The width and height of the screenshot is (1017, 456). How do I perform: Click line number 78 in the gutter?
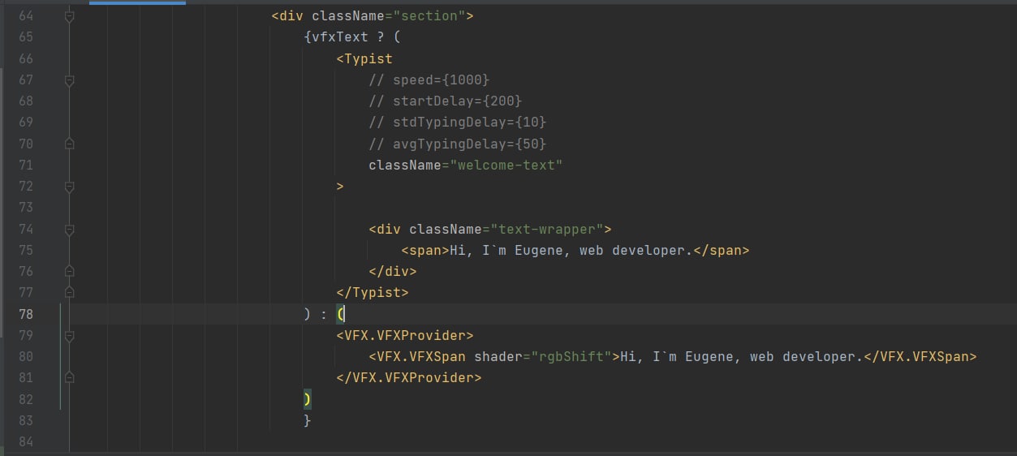pyautogui.click(x=25, y=314)
